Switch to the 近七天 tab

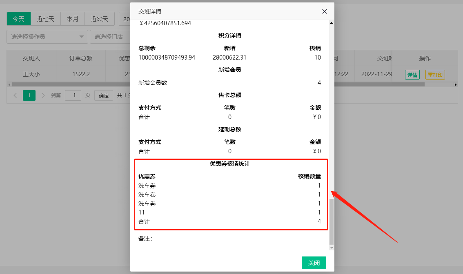coord(45,19)
